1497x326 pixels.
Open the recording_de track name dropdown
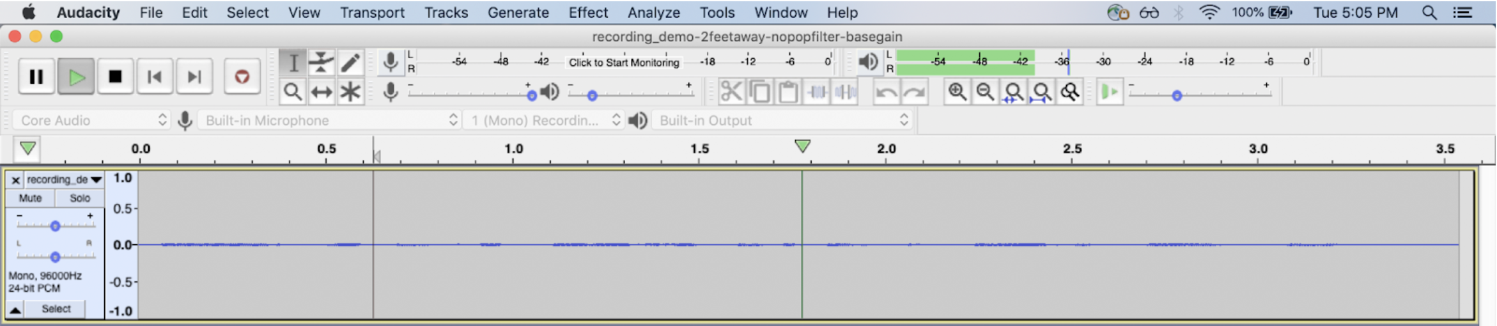coord(64,180)
